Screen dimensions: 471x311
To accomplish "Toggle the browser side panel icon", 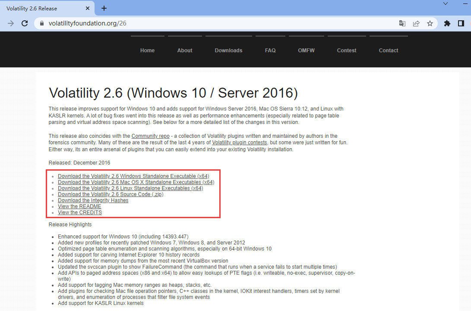I will pos(461,23).
